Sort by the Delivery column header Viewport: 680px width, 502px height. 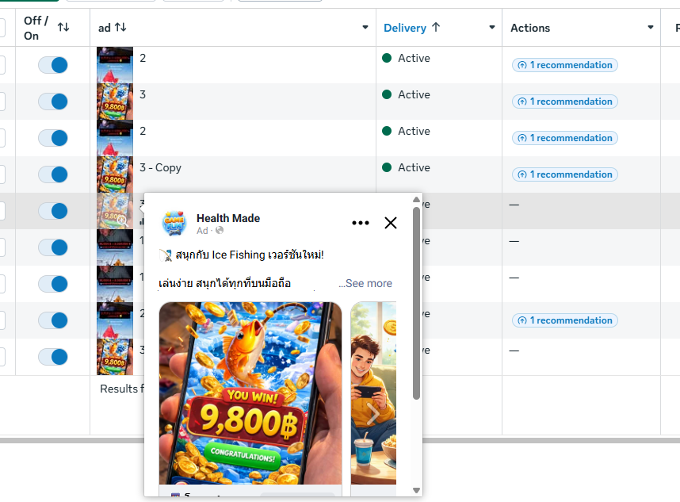405,28
